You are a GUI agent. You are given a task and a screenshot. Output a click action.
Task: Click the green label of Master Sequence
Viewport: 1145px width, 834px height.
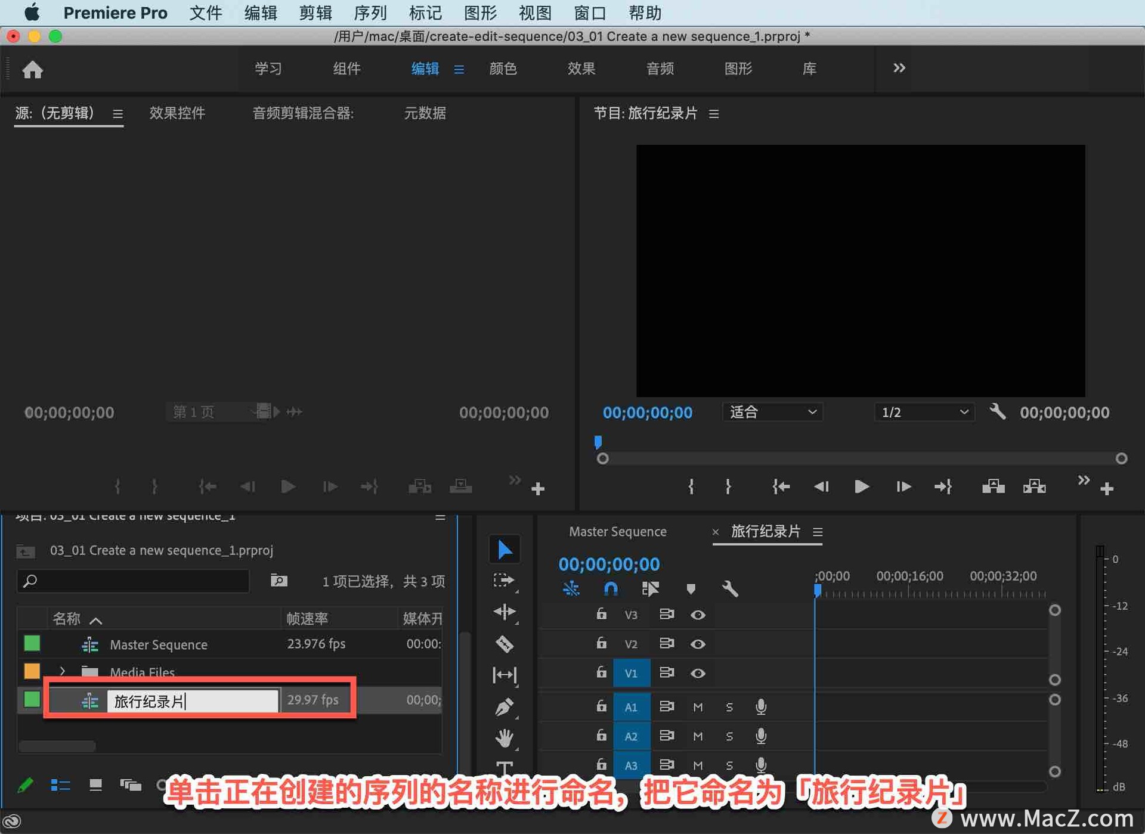pos(32,644)
